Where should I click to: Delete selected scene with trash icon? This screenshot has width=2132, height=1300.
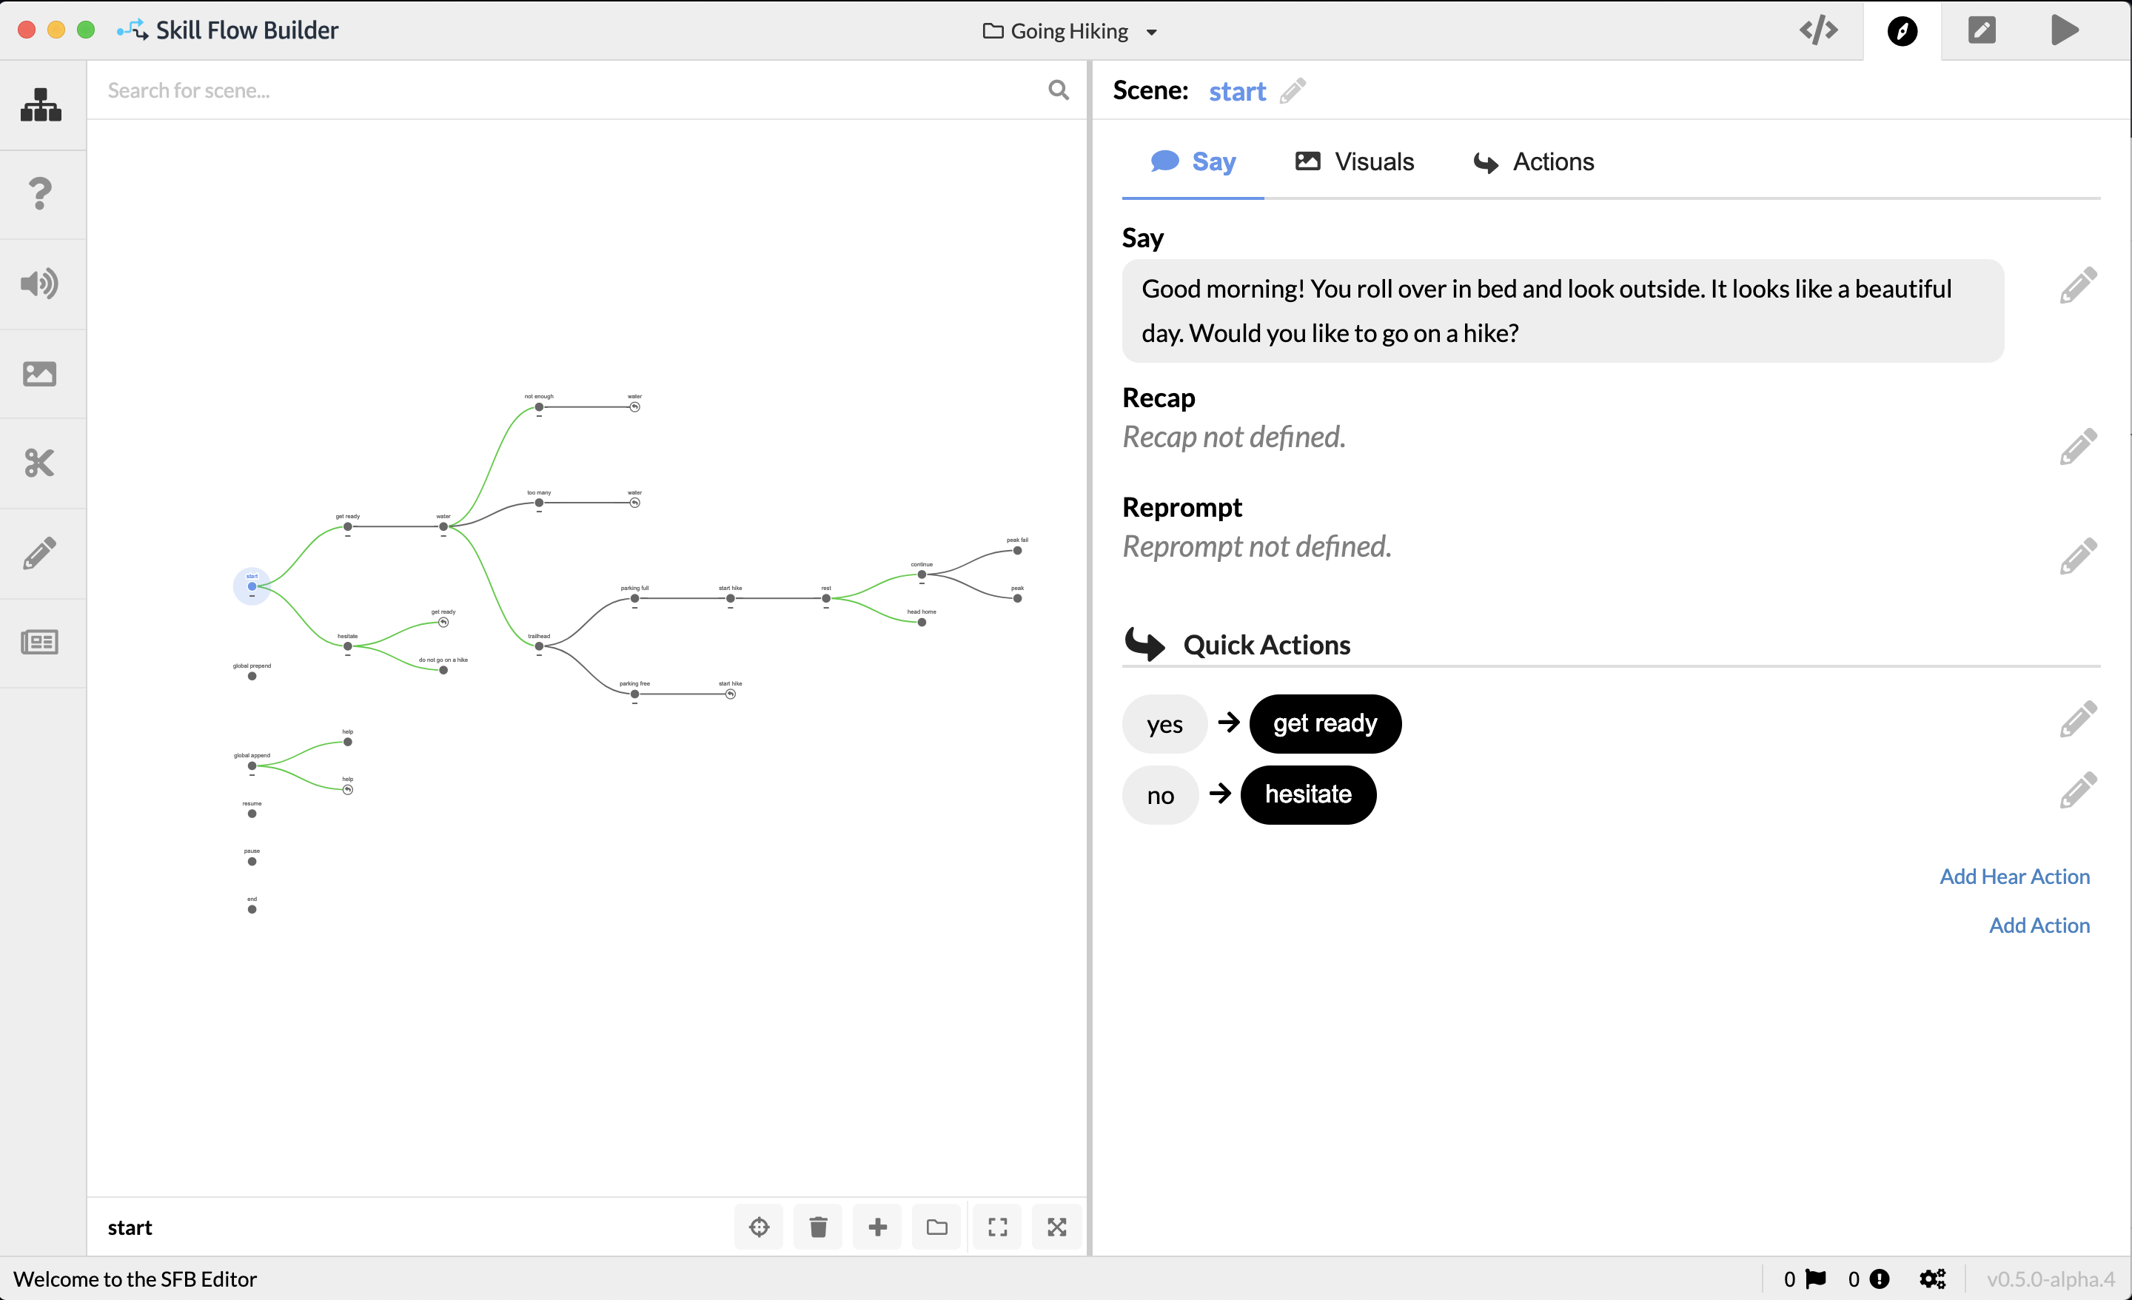(818, 1227)
